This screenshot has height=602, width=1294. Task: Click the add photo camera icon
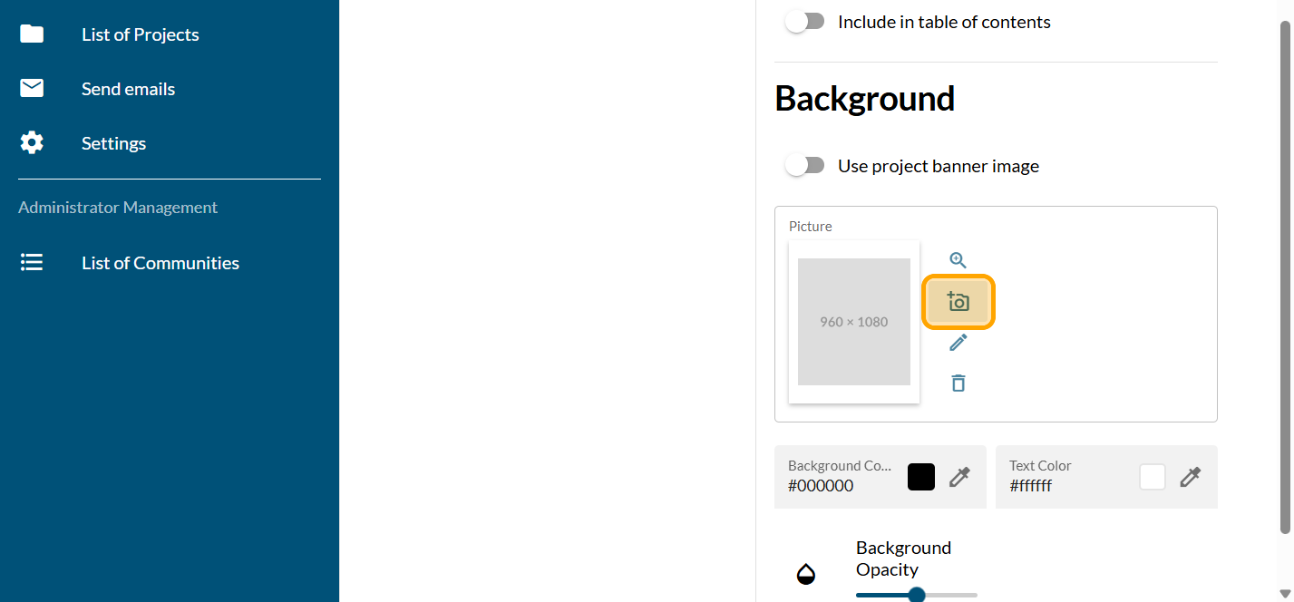[x=958, y=302]
